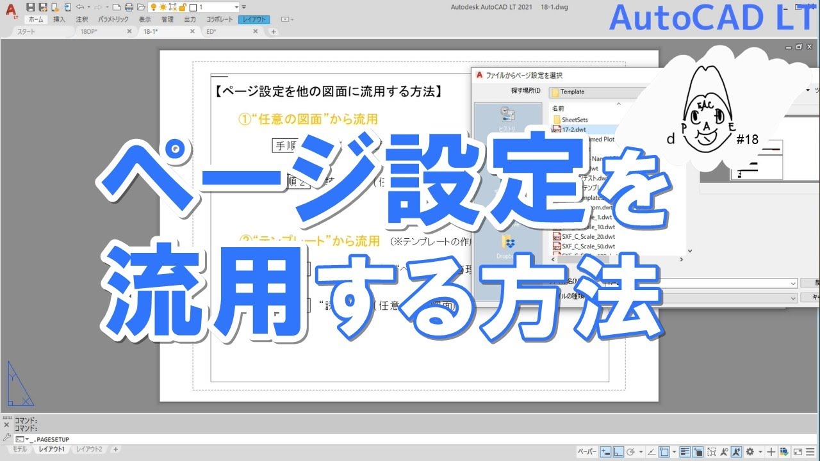This screenshot has height=461, width=820.
Task: Undo the last action
Action: [x=80, y=7]
